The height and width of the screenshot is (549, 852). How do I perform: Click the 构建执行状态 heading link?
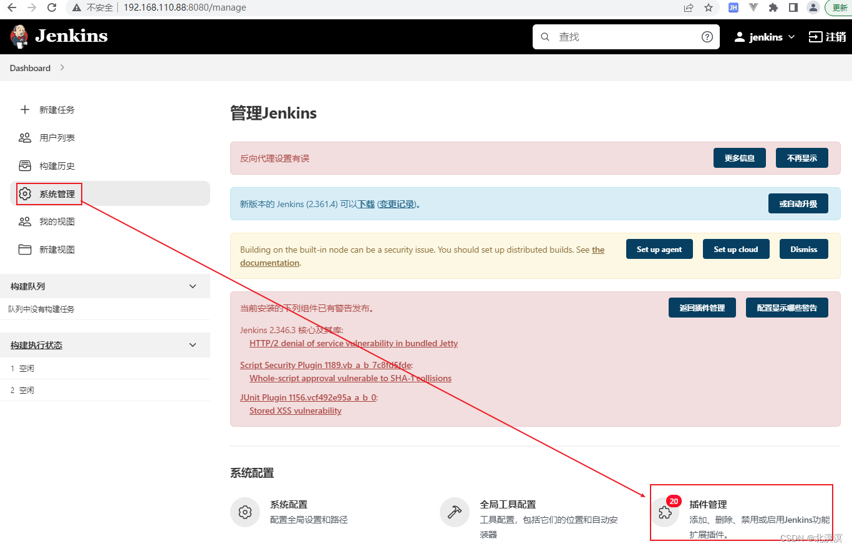(36, 345)
